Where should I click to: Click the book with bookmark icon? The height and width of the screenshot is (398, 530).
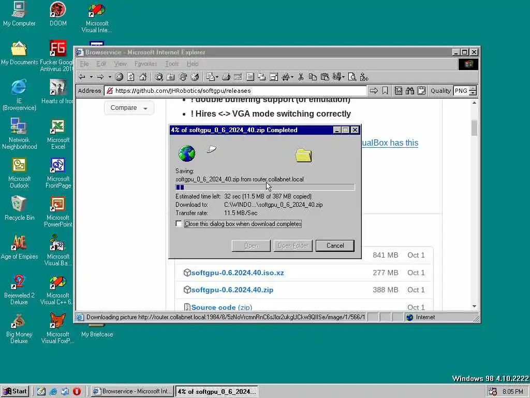click(x=399, y=91)
